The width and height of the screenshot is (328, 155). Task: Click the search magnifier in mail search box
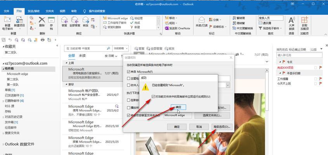pyautogui.click(x=108, y=48)
